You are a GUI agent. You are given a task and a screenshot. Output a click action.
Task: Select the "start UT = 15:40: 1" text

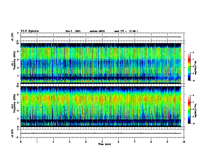126,31
